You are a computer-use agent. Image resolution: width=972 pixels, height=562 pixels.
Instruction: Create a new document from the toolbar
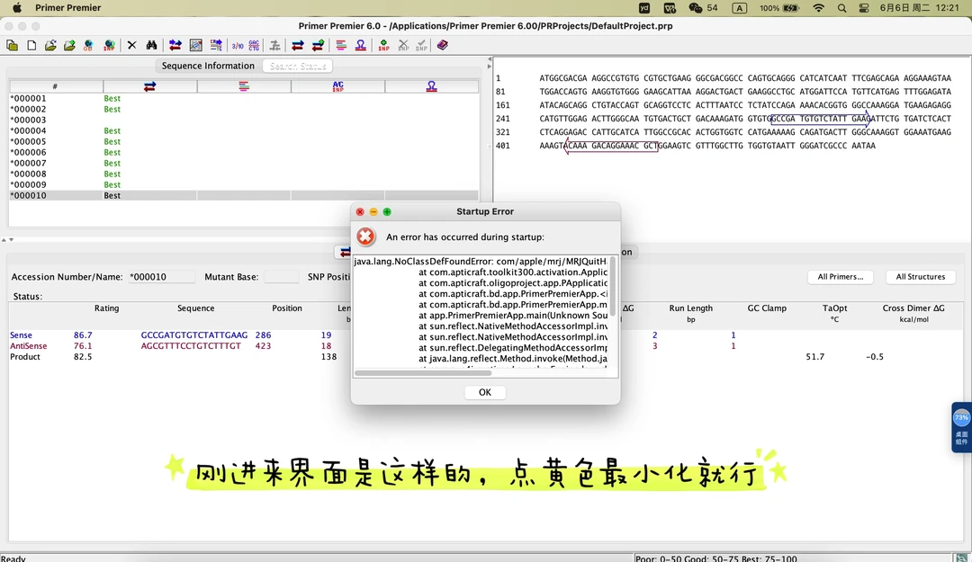(31, 45)
